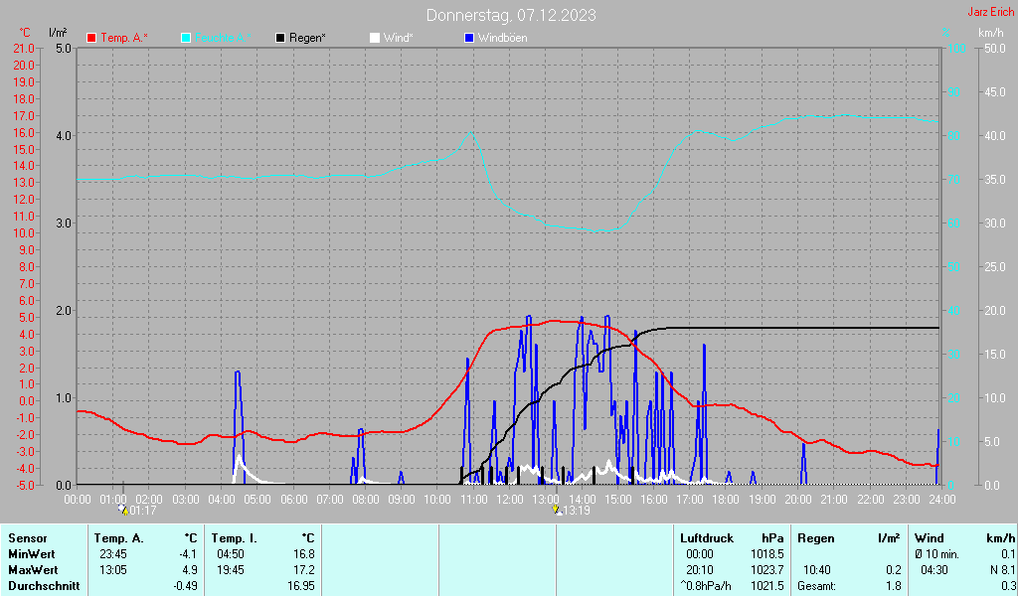
Task: Click the chart title 'Donnerstag, 07.12.2023'
Action: 511,15
